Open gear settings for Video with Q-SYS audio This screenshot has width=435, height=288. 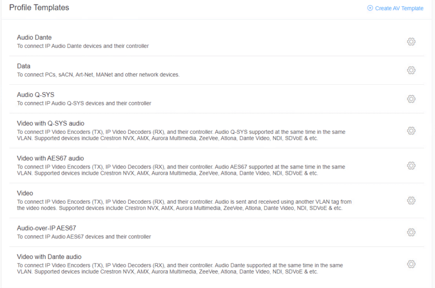click(x=411, y=131)
